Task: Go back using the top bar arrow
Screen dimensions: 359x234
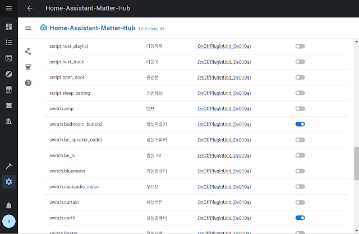Action: click(30, 8)
